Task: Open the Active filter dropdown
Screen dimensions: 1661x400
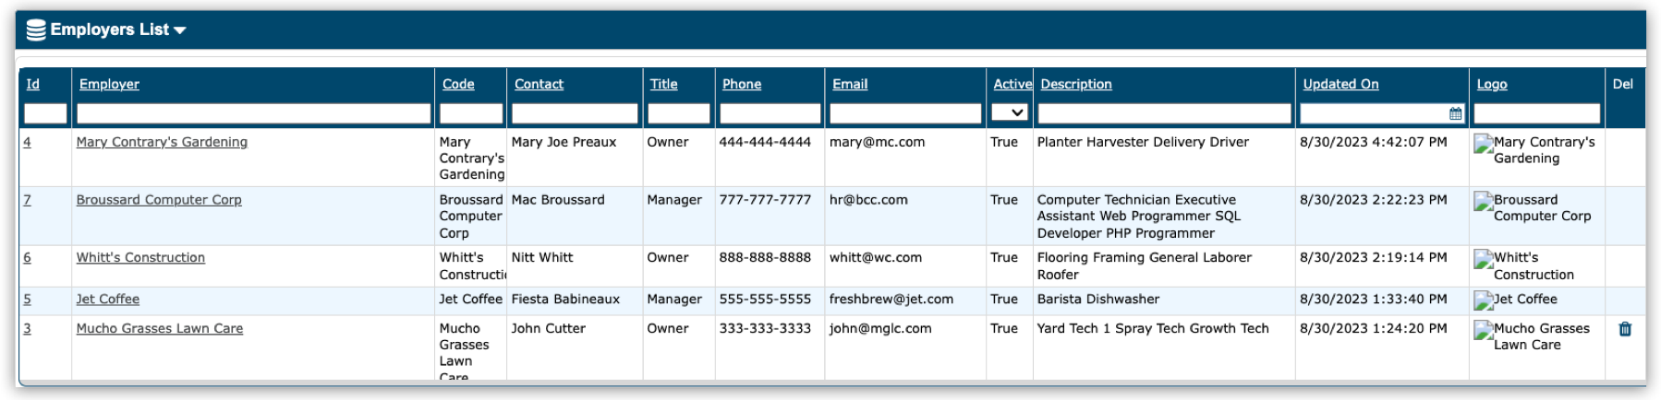Action: tap(1009, 112)
